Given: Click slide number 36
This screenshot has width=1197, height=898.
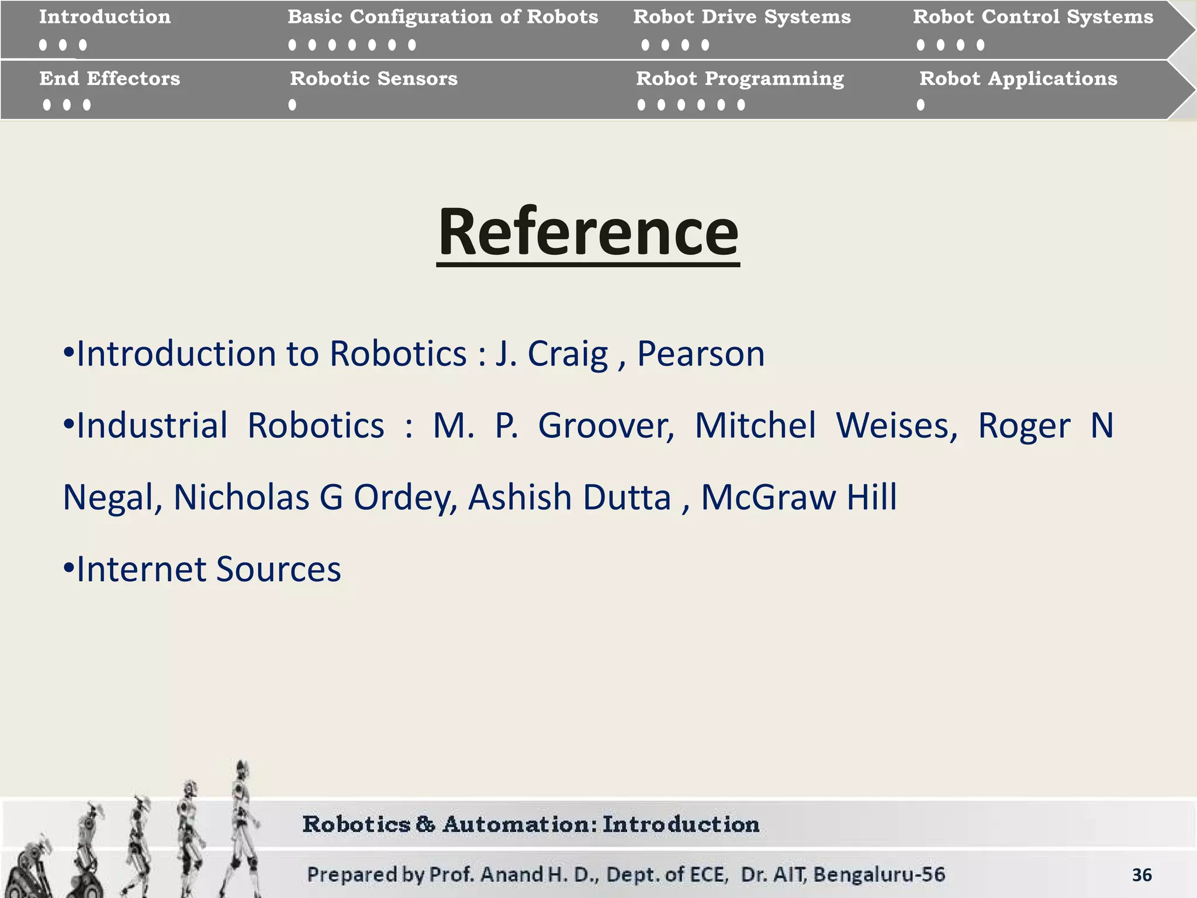Looking at the screenshot, I should pyautogui.click(x=1141, y=875).
